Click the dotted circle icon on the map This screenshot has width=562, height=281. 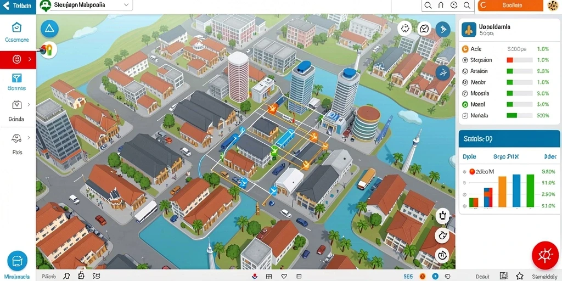pos(406,28)
